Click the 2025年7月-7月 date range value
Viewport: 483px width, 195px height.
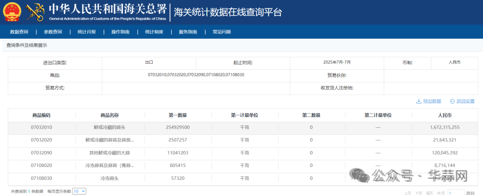point(337,62)
